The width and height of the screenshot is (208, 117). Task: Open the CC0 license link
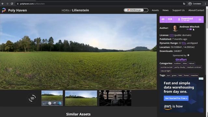pyautogui.click(x=172, y=35)
